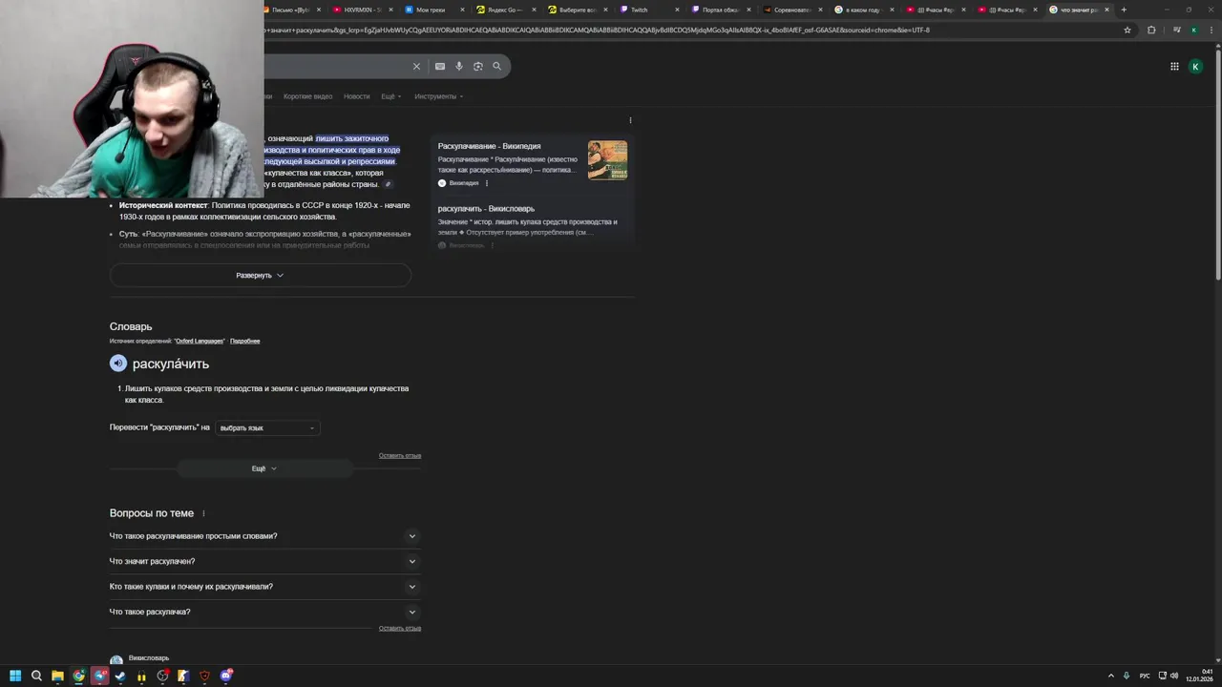Open options dots above Wikipedia result card
This screenshot has width=1222, height=687.
630,120
